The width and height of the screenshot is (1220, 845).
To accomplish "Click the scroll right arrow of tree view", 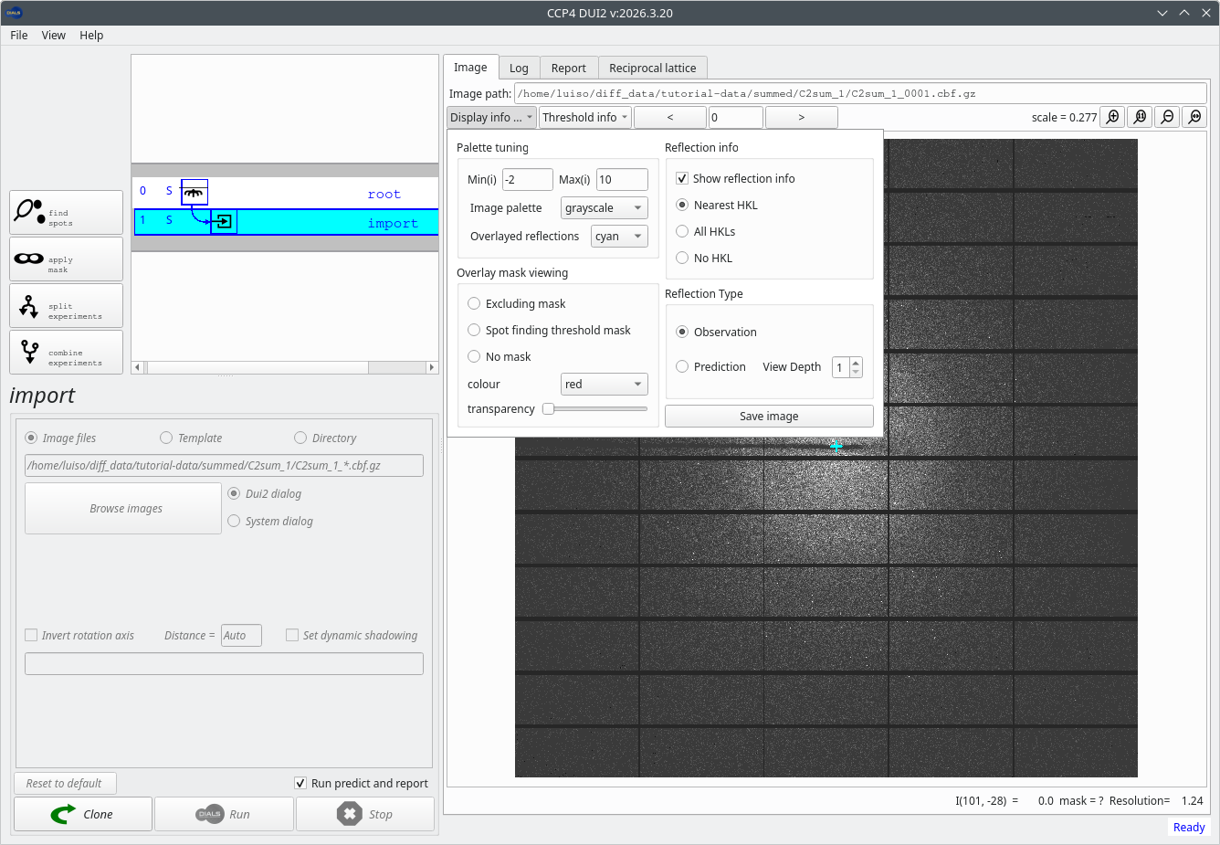I will pyautogui.click(x=432, y=367).
